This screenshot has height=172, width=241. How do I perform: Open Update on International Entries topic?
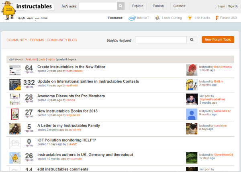tap(88, 81)
